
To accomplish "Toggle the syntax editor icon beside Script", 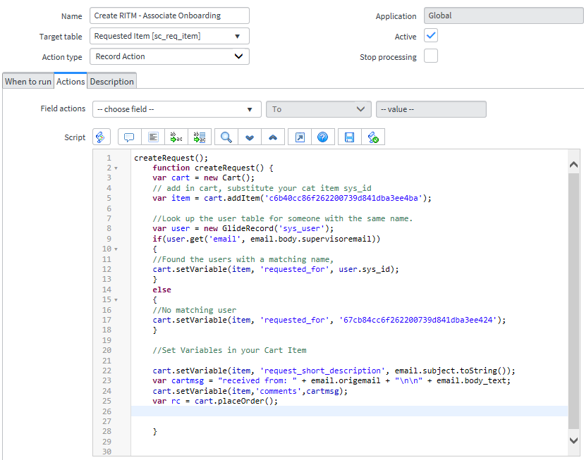I will [x=102, y=137].
